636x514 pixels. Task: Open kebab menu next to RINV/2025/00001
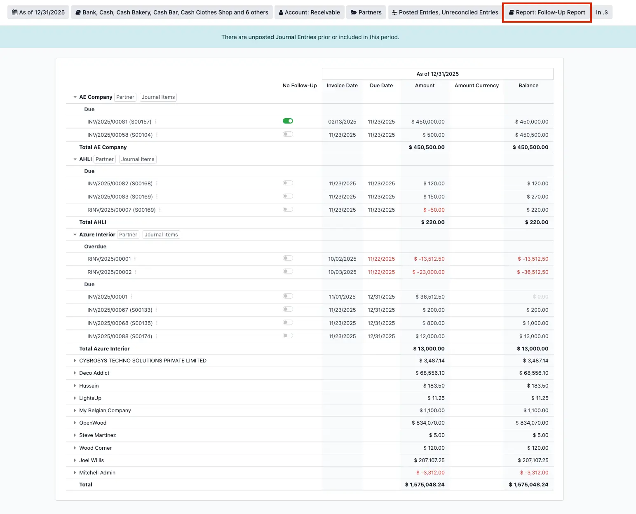point(136,259)
